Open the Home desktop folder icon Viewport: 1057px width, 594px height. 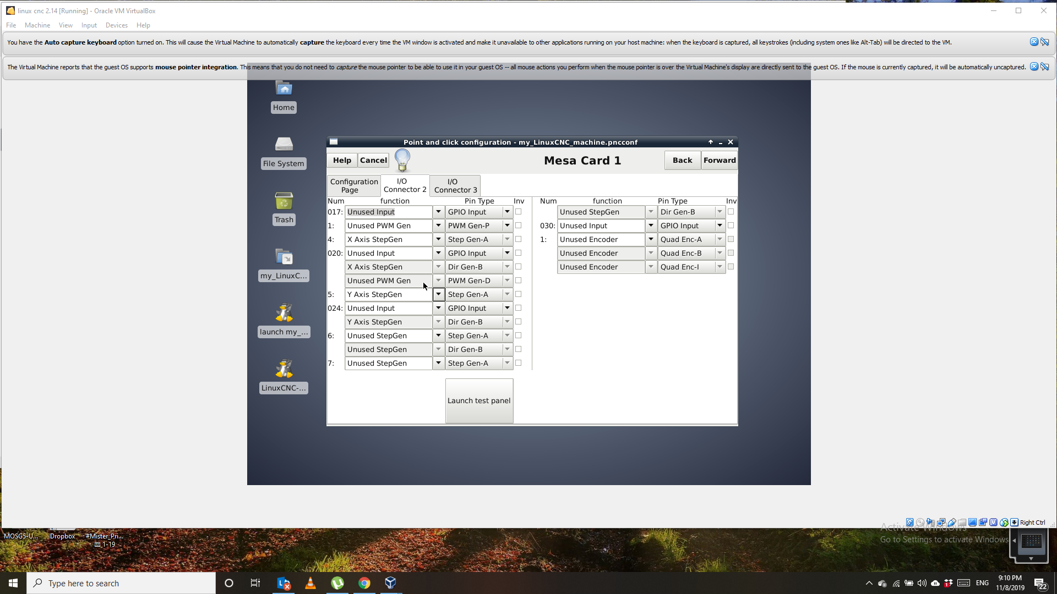284,88
